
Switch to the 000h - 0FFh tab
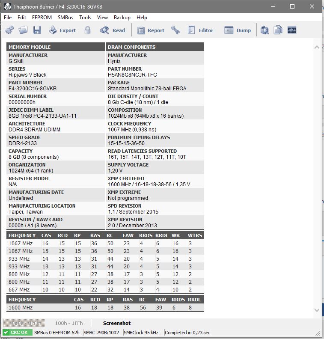pyautogui.click(x=24, y=323)
